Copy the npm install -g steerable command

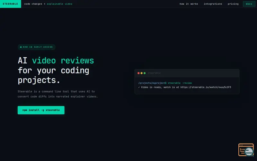41,110
